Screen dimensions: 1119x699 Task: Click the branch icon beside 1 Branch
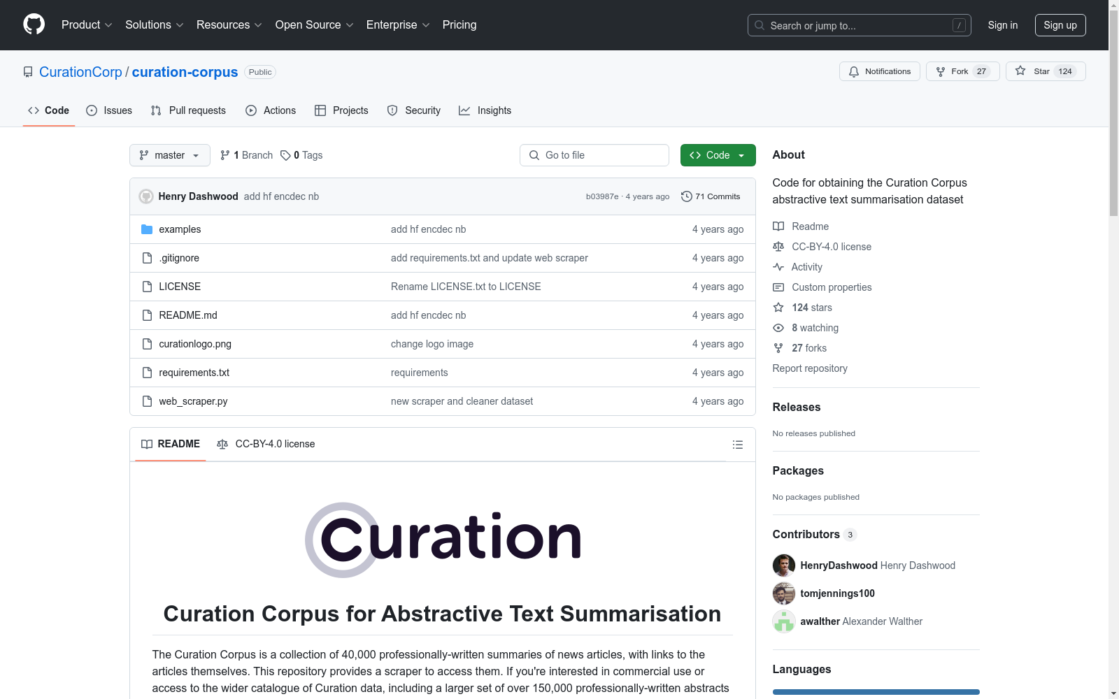(x=225, y=155)
